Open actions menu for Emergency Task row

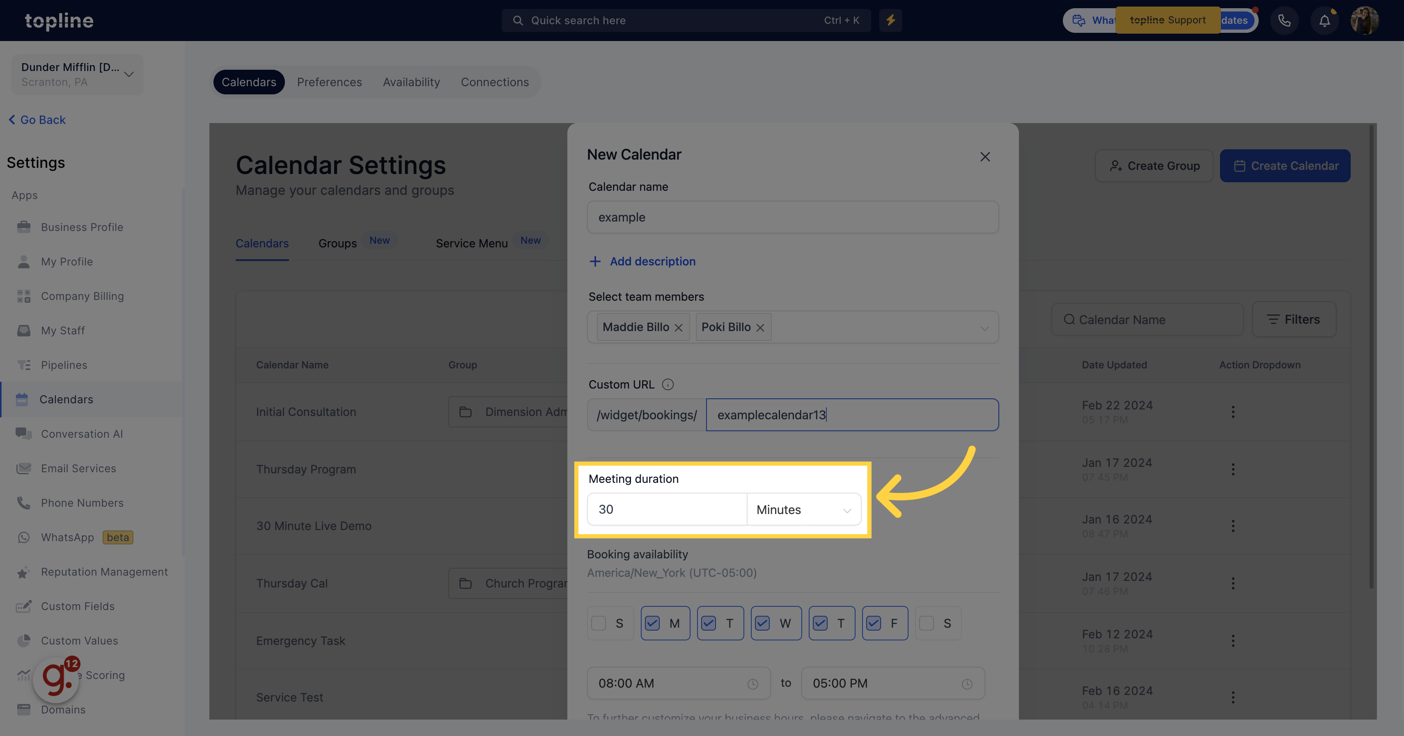click(x=1233, y=641)
